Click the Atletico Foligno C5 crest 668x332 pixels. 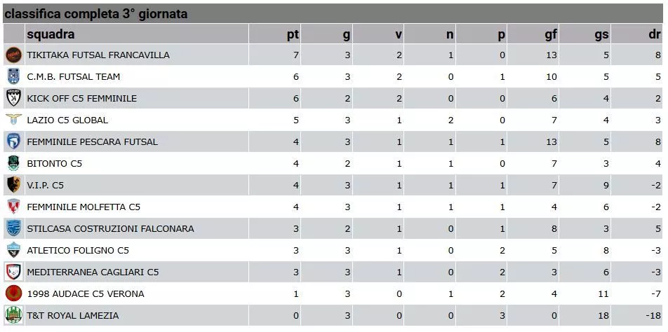pyautogui.click(x=13, y=250)
